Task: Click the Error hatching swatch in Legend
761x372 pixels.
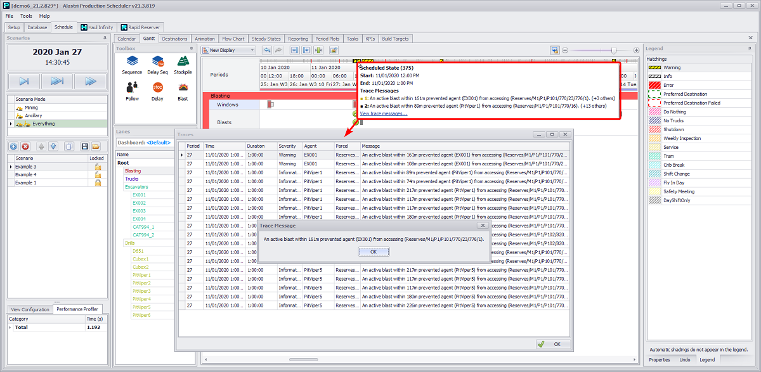Action: point(654,85)
